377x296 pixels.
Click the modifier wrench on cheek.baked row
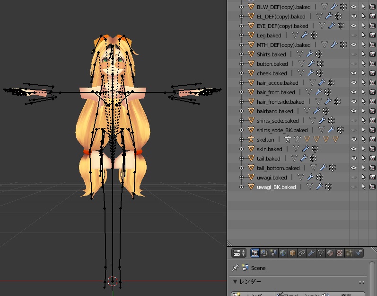(310, 73)
